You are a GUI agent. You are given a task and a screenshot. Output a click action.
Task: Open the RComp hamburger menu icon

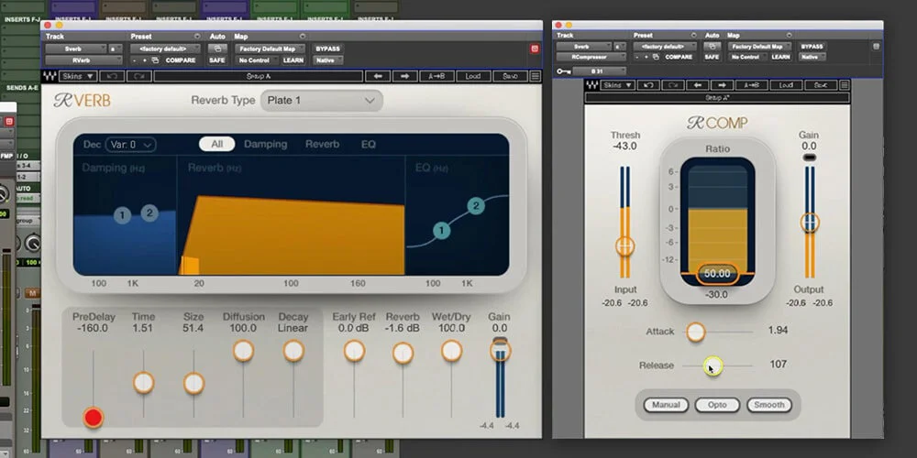[x=845, y=85]
